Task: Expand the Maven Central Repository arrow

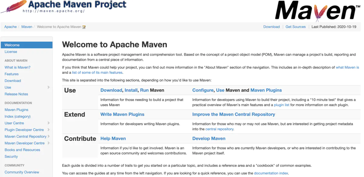Action: [49, 136]
